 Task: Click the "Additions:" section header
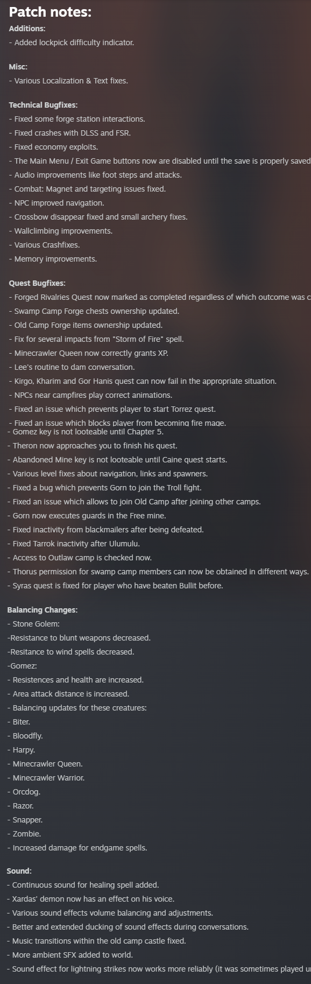tap(27, 29)
